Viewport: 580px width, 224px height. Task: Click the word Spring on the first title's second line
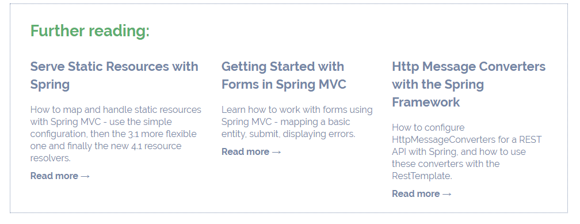coord(50,85)
